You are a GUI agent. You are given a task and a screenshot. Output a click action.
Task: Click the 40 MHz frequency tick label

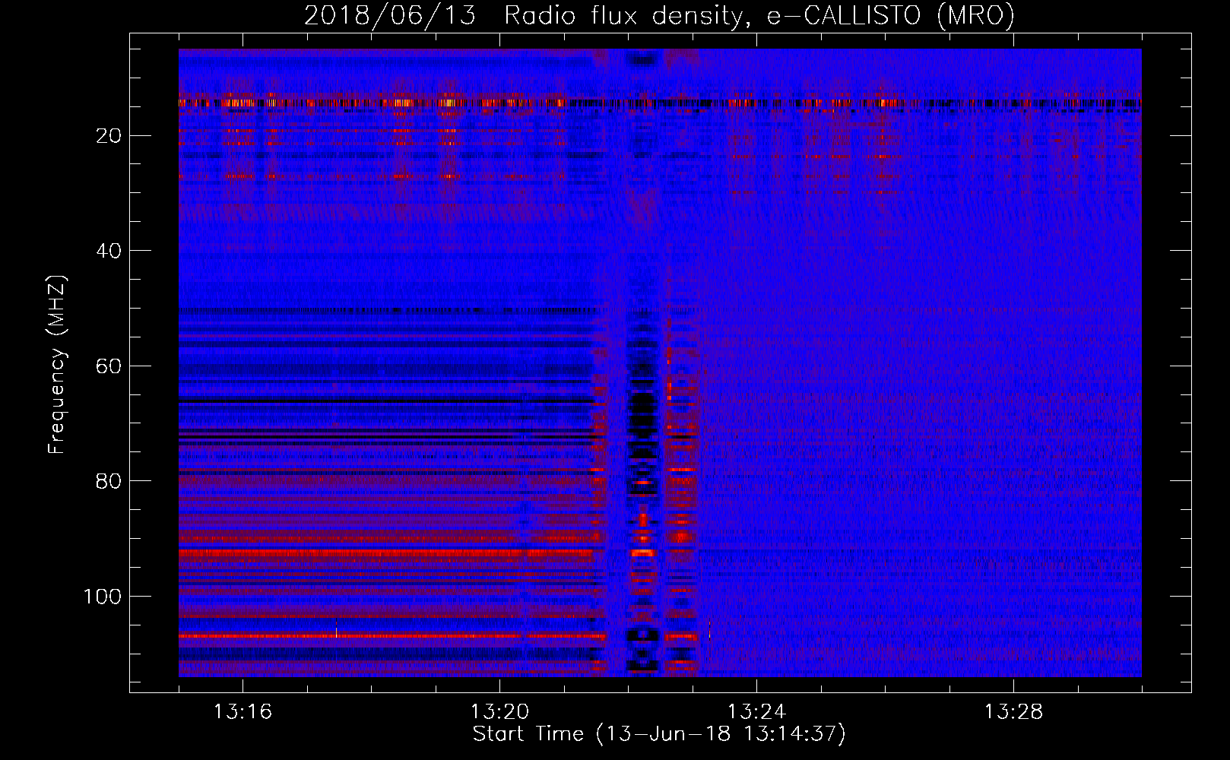pos(109,251)
